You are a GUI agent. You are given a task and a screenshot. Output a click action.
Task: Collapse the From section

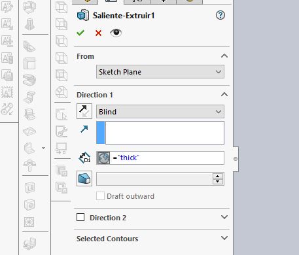tap(224, 56)
